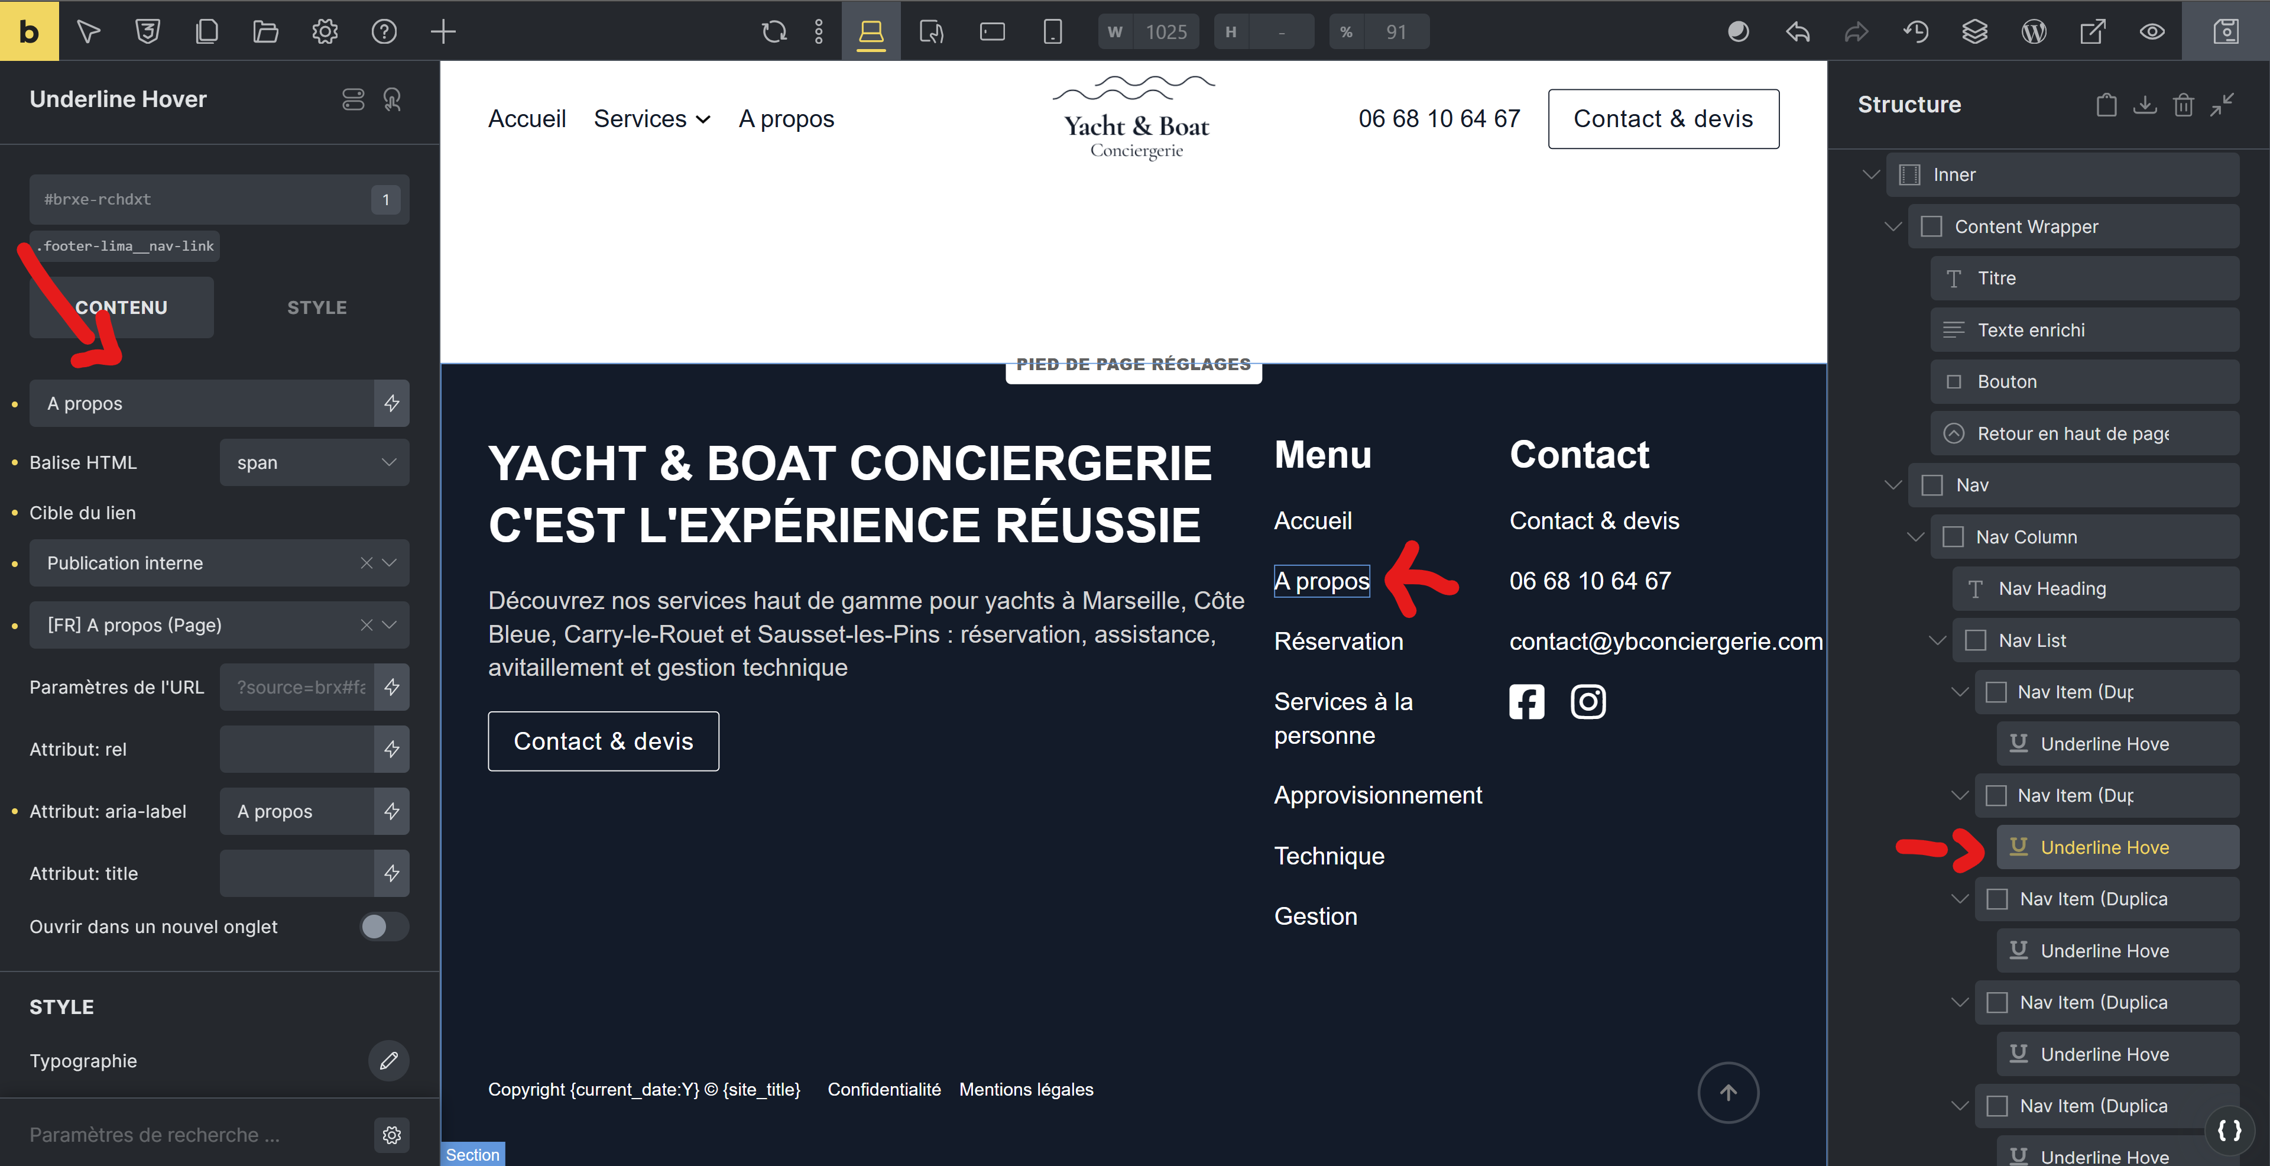Select Texte enrichi in Structure

pyautogui.click(x=2085, y=331)
